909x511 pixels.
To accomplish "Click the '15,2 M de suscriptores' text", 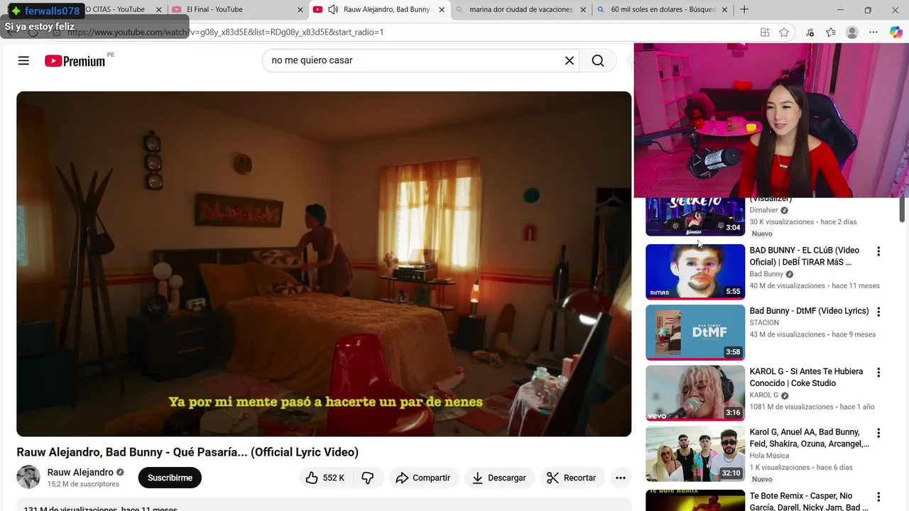I will 83,484.
